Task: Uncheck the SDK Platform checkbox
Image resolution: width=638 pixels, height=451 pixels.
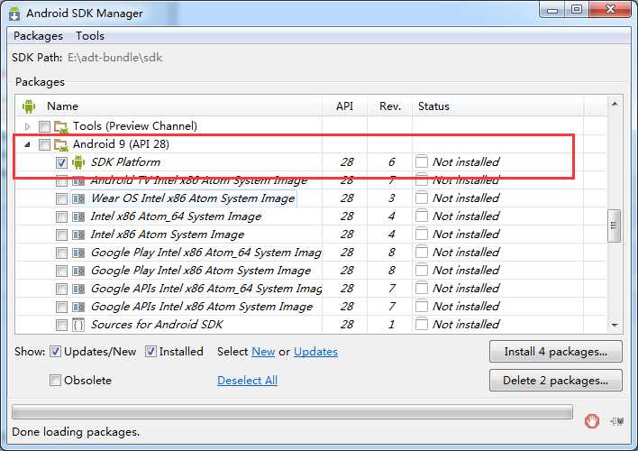Action: click(61, 162)
